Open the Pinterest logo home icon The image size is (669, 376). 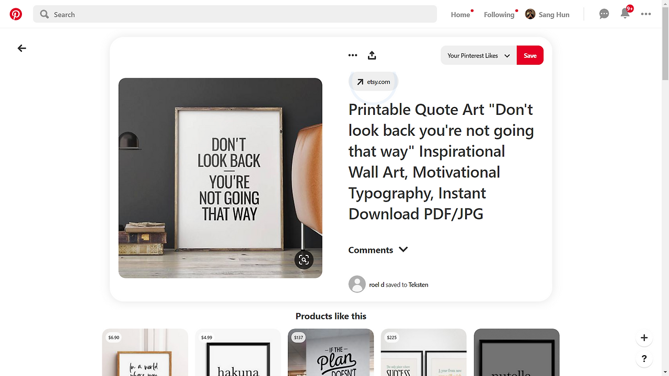pos(16,14)
